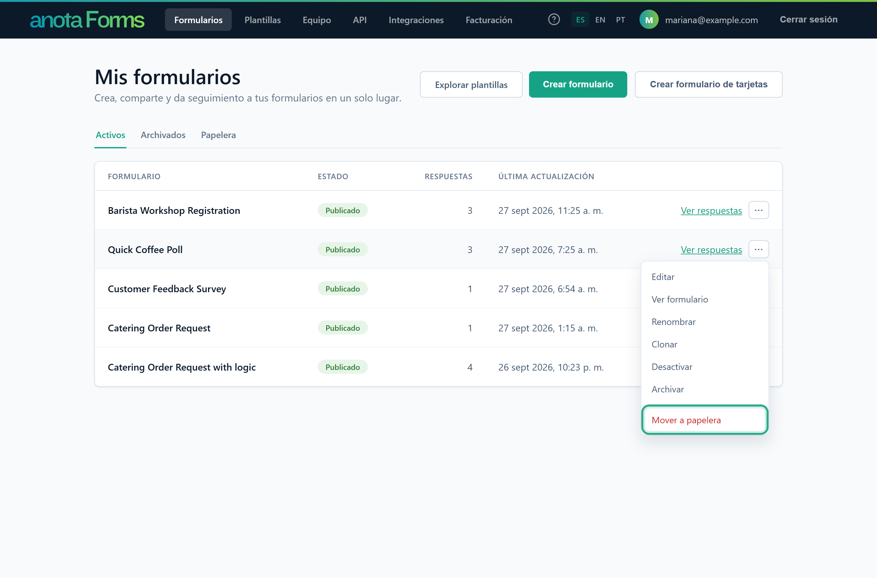877x578 pixels.
Task: Select Editar in the context menu
Action: [x=705, y=277]
